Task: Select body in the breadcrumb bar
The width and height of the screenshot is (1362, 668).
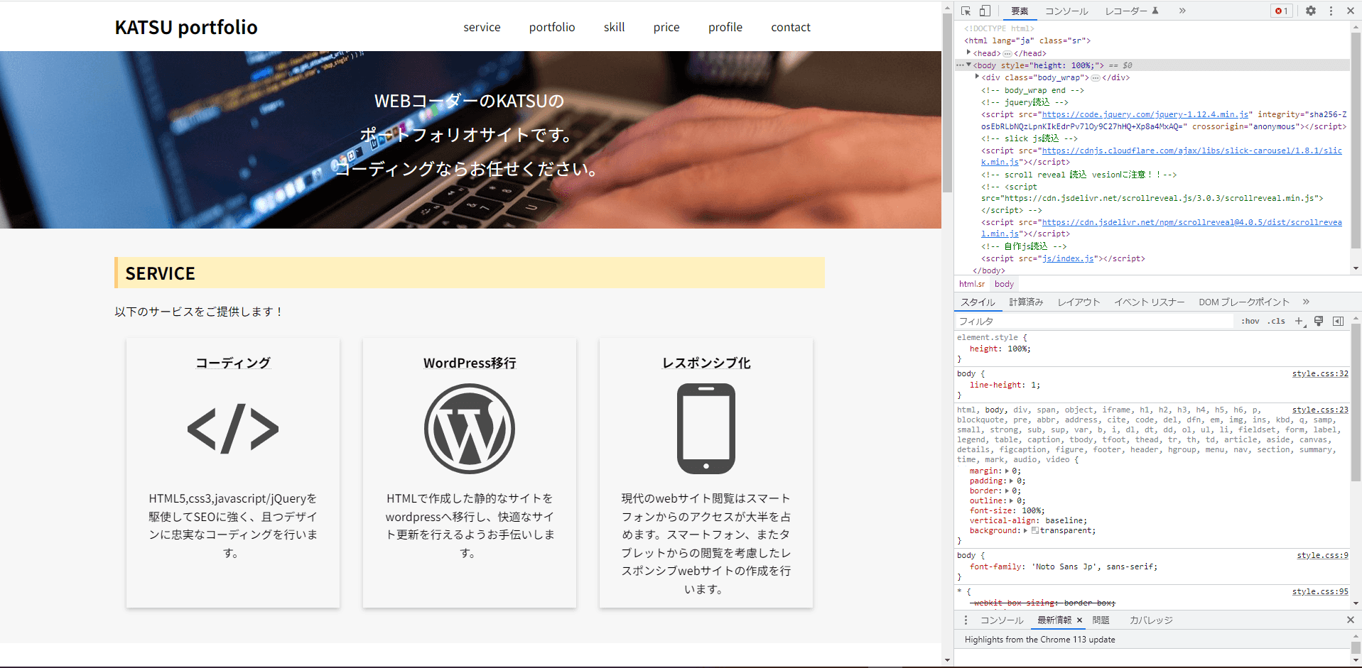Action: [x=1004, y=284]
